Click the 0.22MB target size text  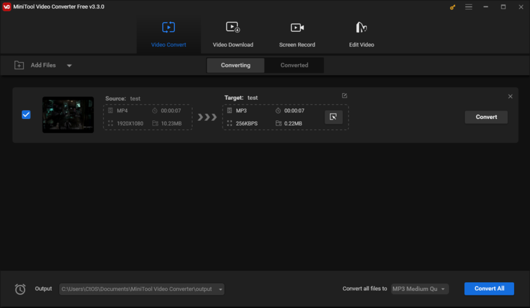click(293, 124)
